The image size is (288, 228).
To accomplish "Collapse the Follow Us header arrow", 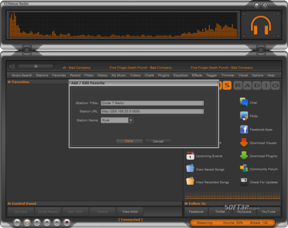I will (x=186, y=203).
